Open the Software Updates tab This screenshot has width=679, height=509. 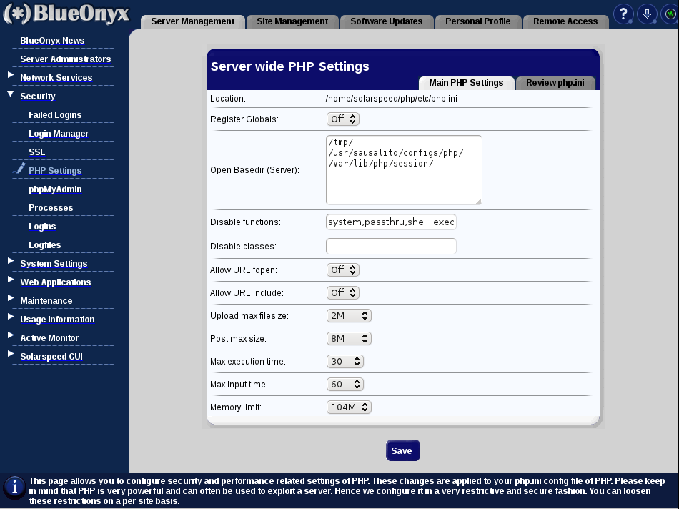[x=386, y=21]
